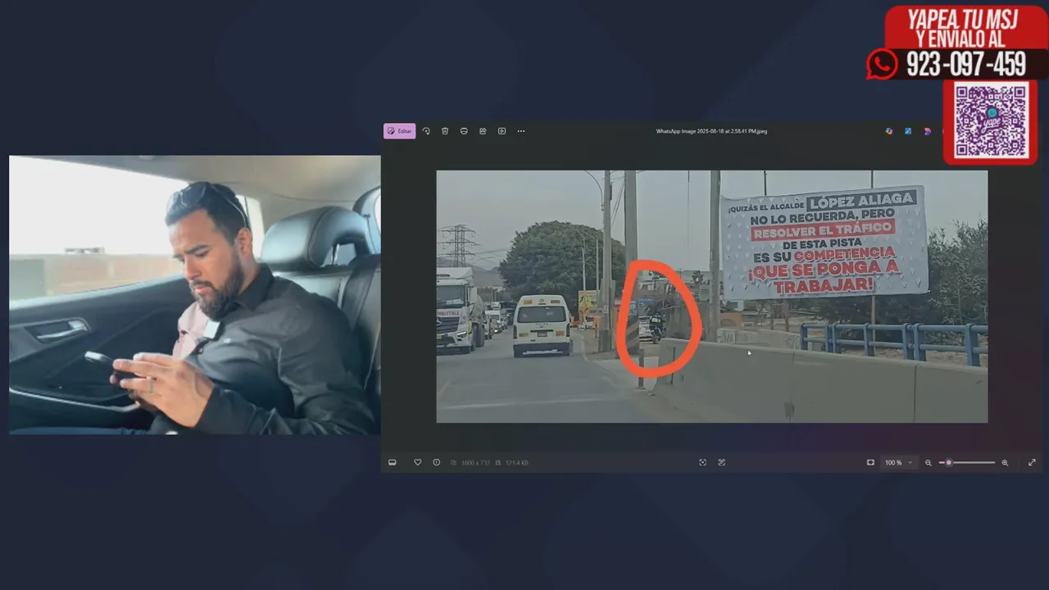Open the Clipchamp purple icon in toolbar
Image resolution: width=1049 pixels, height=590 pixels.
point(927,131)
